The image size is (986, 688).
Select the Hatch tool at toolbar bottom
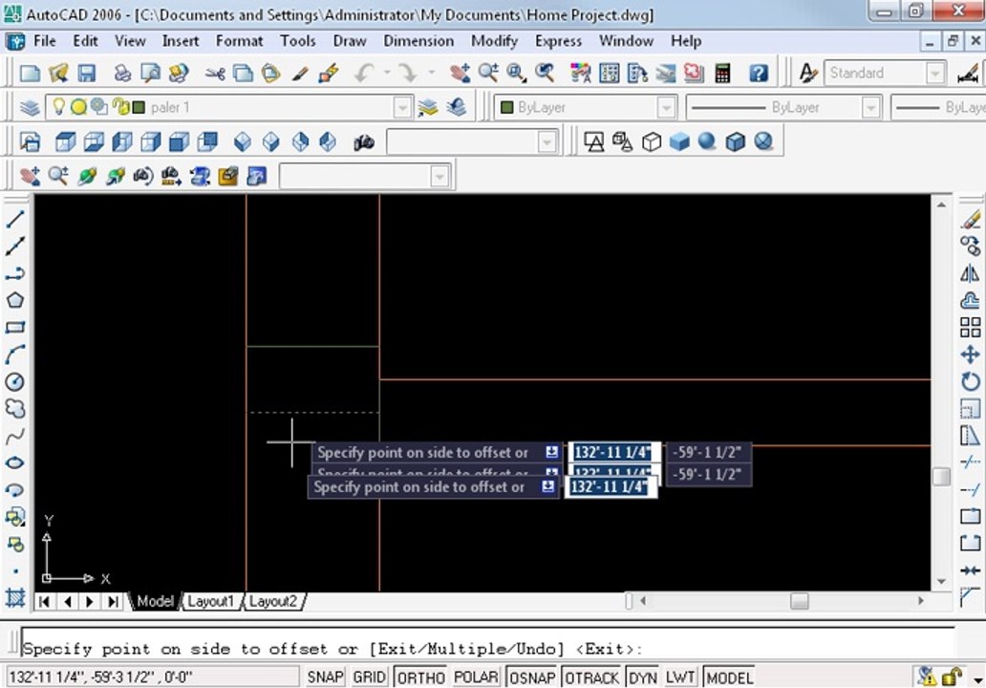point(15,597)
